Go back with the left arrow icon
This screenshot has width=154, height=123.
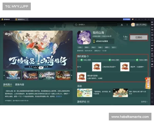5,25
